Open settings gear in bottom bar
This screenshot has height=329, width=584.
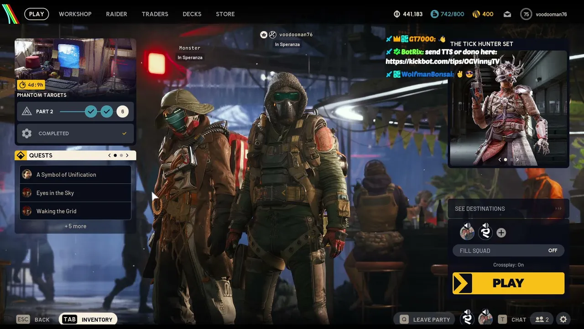[563, 319]
